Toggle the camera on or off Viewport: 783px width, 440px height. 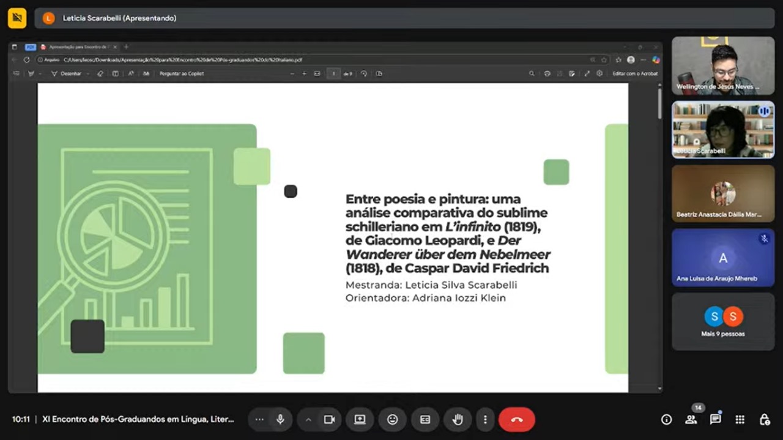329,419
